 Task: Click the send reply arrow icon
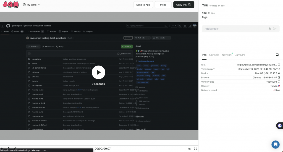tap(275, 29)
